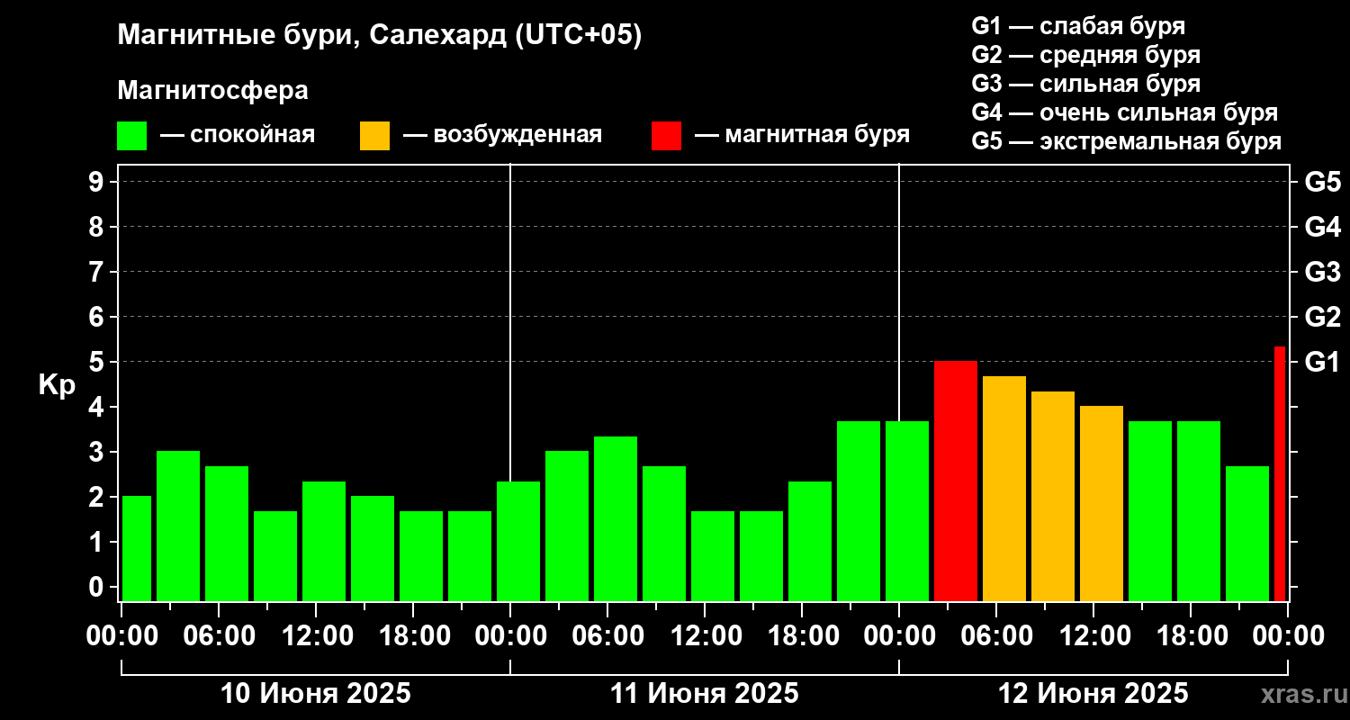
Task: Click the 'G4' label on the right axis
Action: click(x=1322, y=227)
